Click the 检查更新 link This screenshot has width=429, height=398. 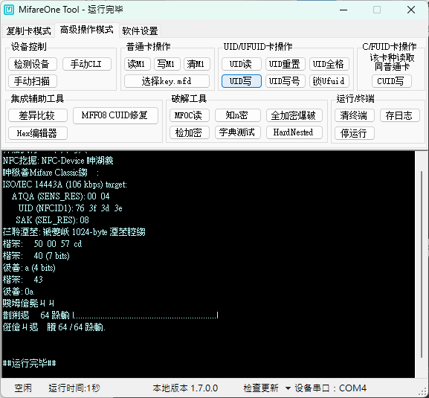[261, 388]
